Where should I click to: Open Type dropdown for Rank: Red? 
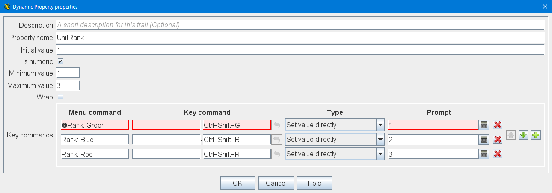click(x=380, y=154)
